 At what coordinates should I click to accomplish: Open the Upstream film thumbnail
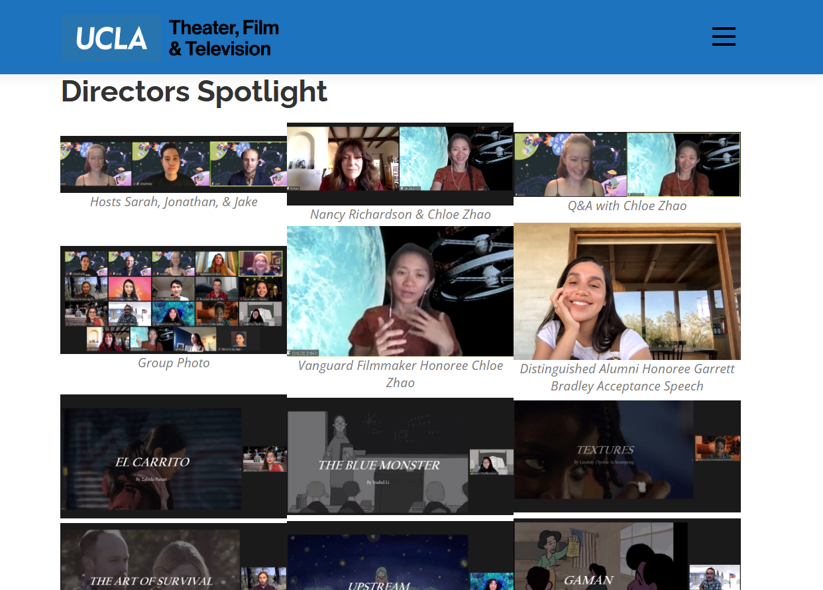coord(400,556)
